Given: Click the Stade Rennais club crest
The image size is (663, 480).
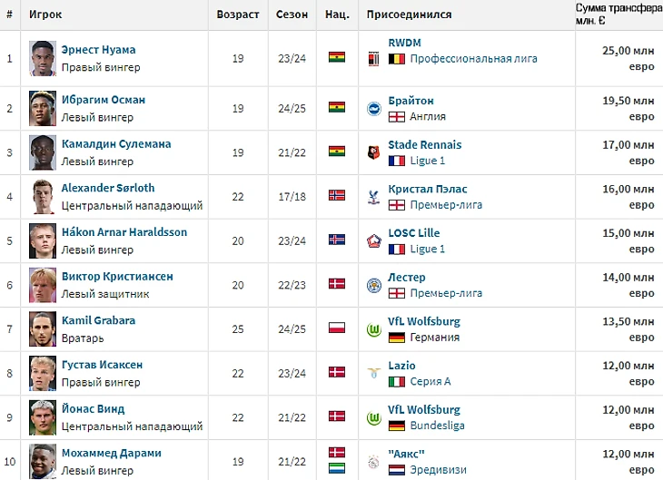Looking at the screenshot, I should tap(372, 152).
